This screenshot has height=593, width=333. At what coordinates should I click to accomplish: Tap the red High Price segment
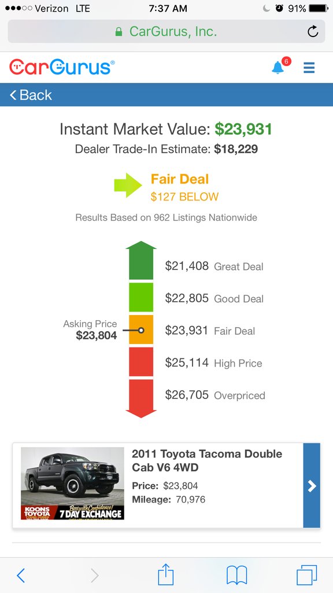click(141, 362)
